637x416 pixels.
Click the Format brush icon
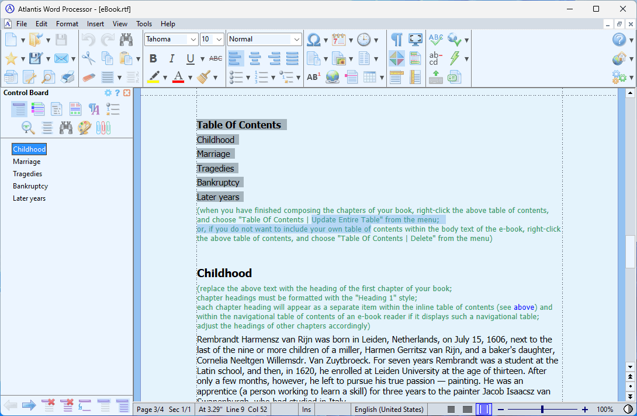tap(203, 76)
